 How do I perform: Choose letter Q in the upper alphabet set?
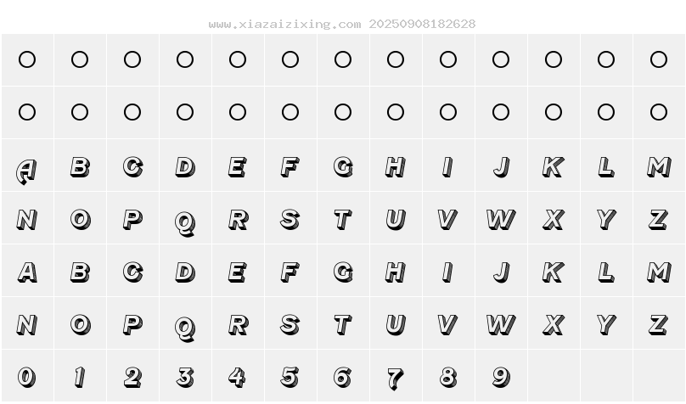(185, 222)
